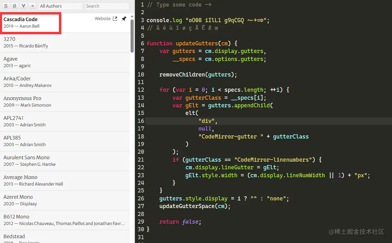Click the gElt.style.width assignment line
The height and width of the screenshot is (243, 392).
click(x=277, y=175)
